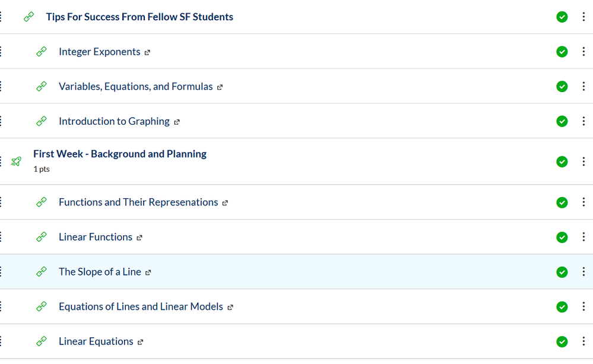593x364 pixels.
Task: Open Equations of Lines and Linear Models
Action: click(x=141, y=306)
